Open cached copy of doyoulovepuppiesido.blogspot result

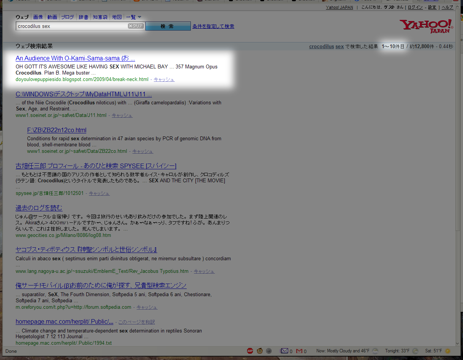[x=164, y=79]
